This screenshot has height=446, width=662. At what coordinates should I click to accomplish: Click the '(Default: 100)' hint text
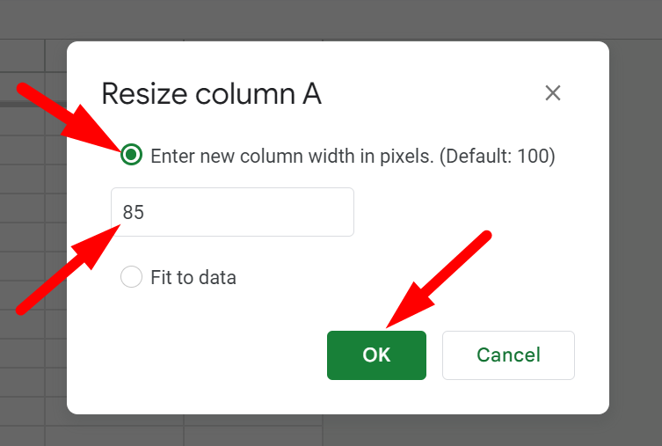coord(497,157)
